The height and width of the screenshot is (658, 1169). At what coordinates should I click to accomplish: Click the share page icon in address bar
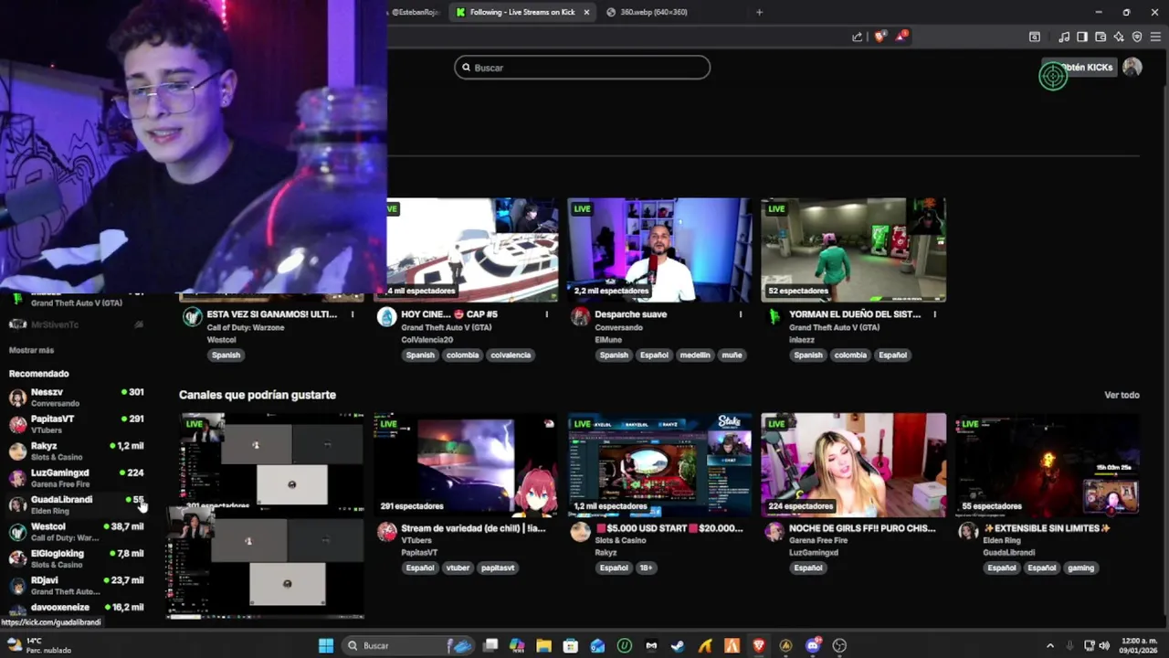click(x=857, y=37)
